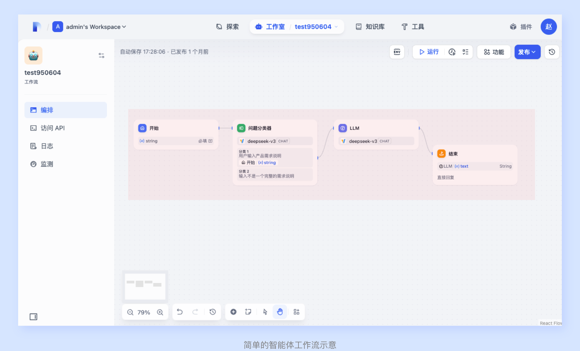Screen dimensions: 580x351
Task: Switch to pointer mode
Action: 265,312
